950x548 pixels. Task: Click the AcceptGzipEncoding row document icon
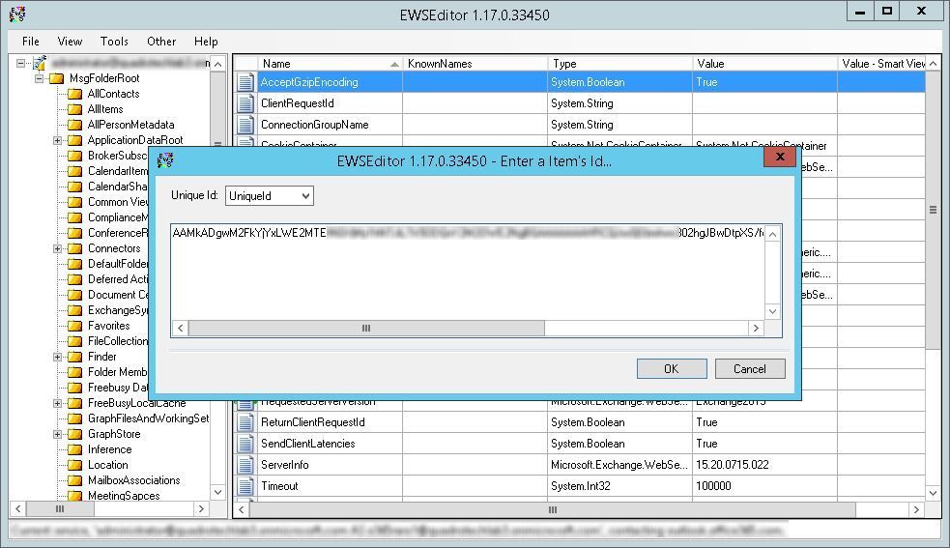pyautogui.click(x=245, y=82)
